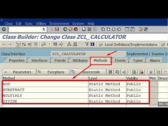168x126 pixels.
Task: Click the Previous Page icon
Action: pos(108,29)
